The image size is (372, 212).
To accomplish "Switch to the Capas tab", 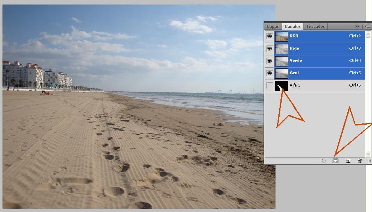I will 273,26.
